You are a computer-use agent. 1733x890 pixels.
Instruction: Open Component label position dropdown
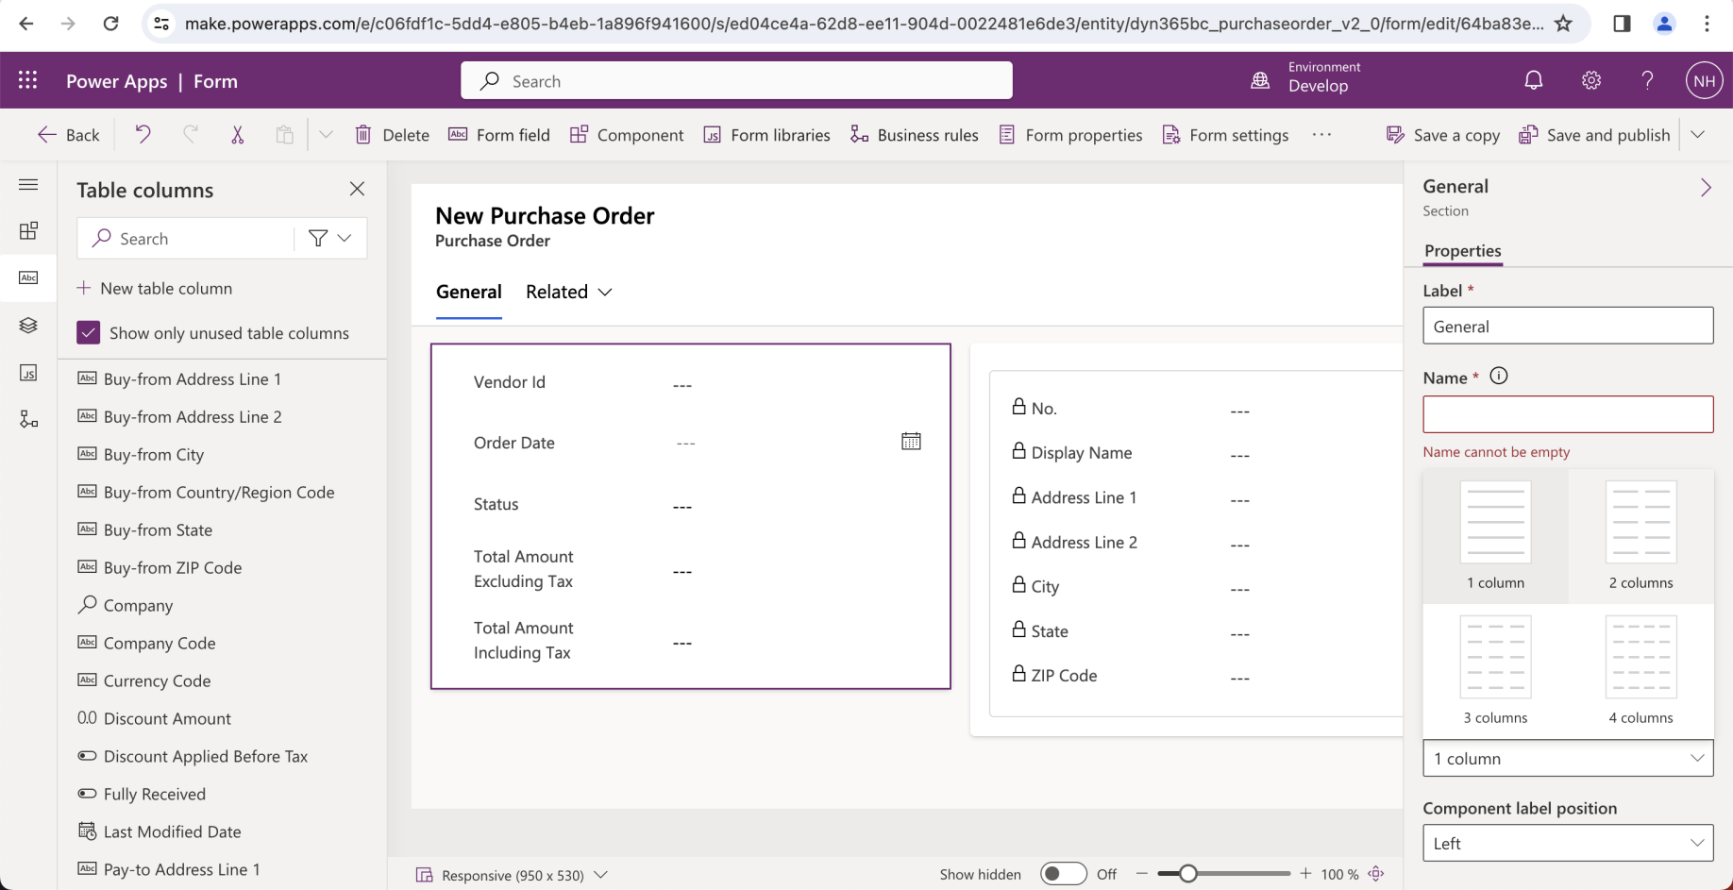point(1568,843)
